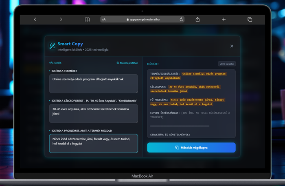
Task: Open the Safari share sheet icon
Action: click(198, 20)
